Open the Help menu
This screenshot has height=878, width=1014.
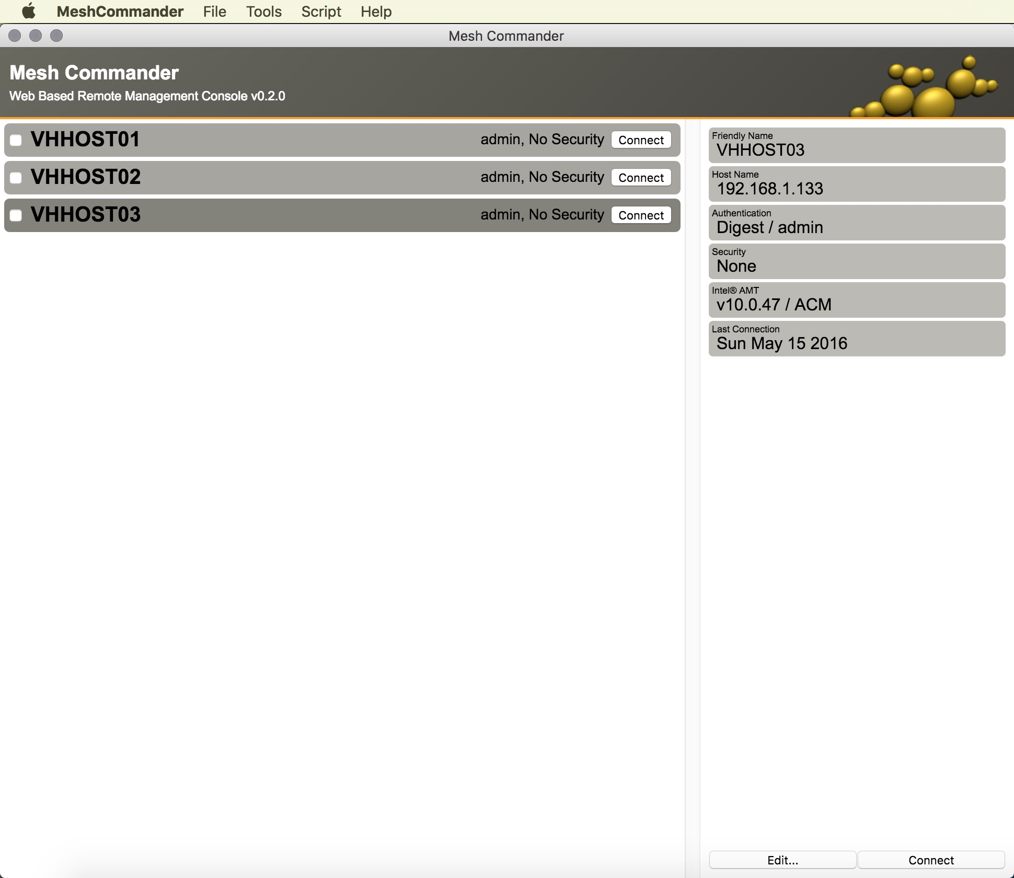[x=376, y=11]
